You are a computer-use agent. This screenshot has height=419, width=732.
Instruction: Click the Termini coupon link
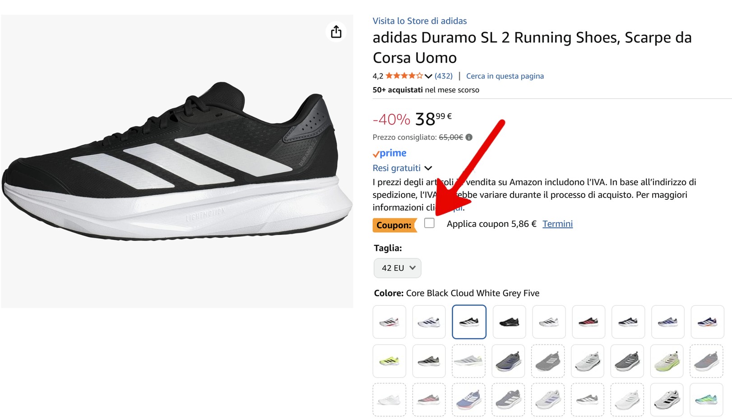coord(557,224)
